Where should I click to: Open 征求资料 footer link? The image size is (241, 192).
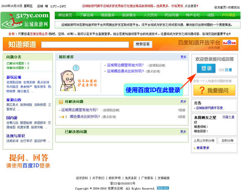click(x=82, y=178)
